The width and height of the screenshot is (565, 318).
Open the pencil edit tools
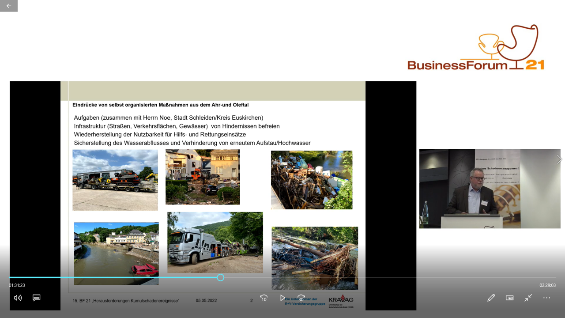point(491,298)
